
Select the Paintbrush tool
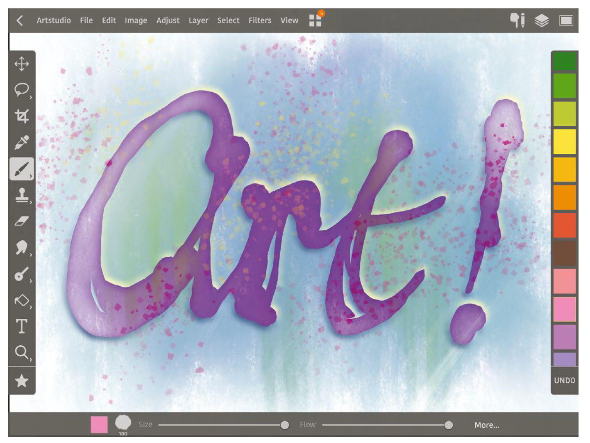[22, 169]
